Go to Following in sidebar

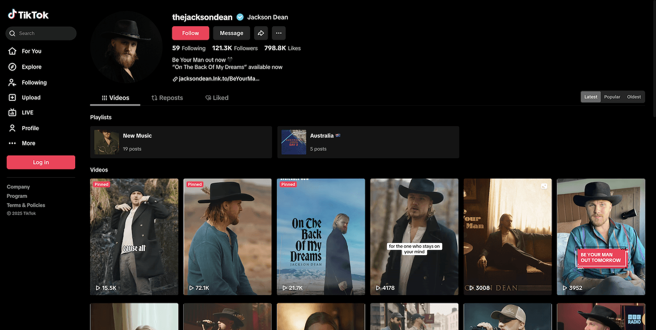(x=34, y=82)
